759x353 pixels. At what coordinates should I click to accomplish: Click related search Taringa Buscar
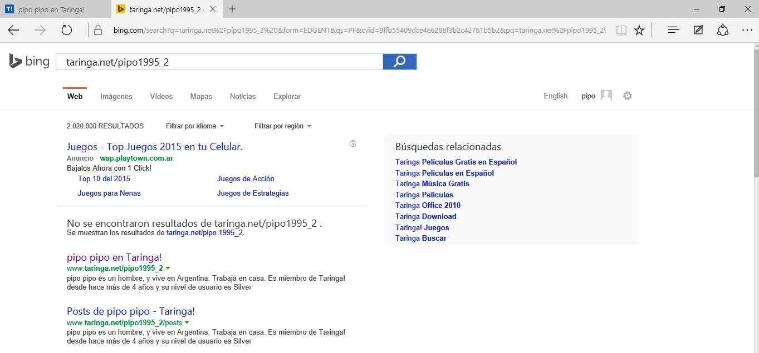(x=421, y=238)
